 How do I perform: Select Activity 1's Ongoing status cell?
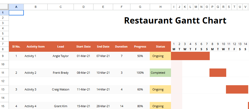pos(160,56)
